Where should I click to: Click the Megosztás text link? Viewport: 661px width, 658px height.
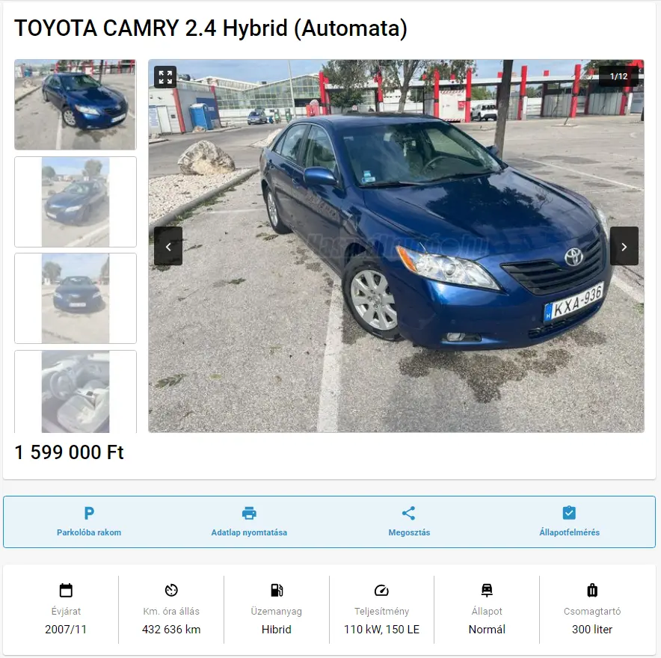(409, 532)
